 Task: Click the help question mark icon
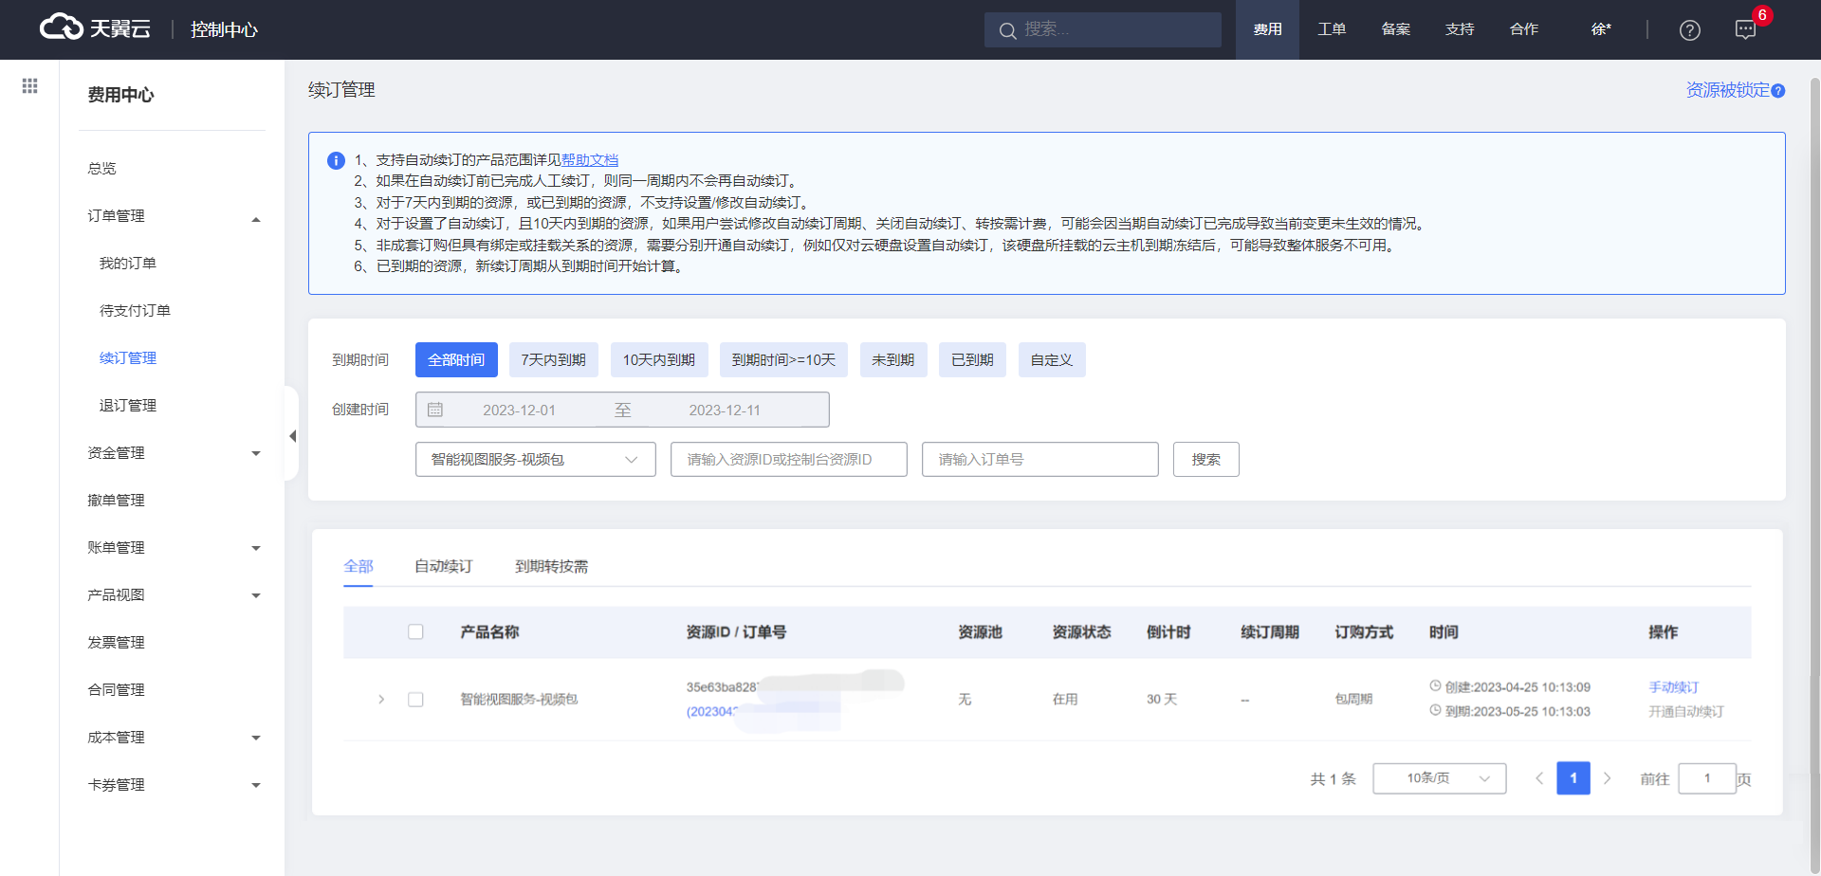click(x=1689, y=30)
